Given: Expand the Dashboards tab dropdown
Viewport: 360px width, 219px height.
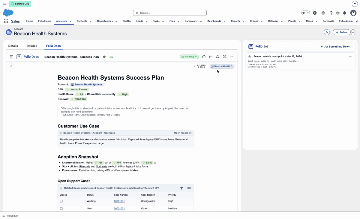Looking at the screenshot, I should 224,21.
